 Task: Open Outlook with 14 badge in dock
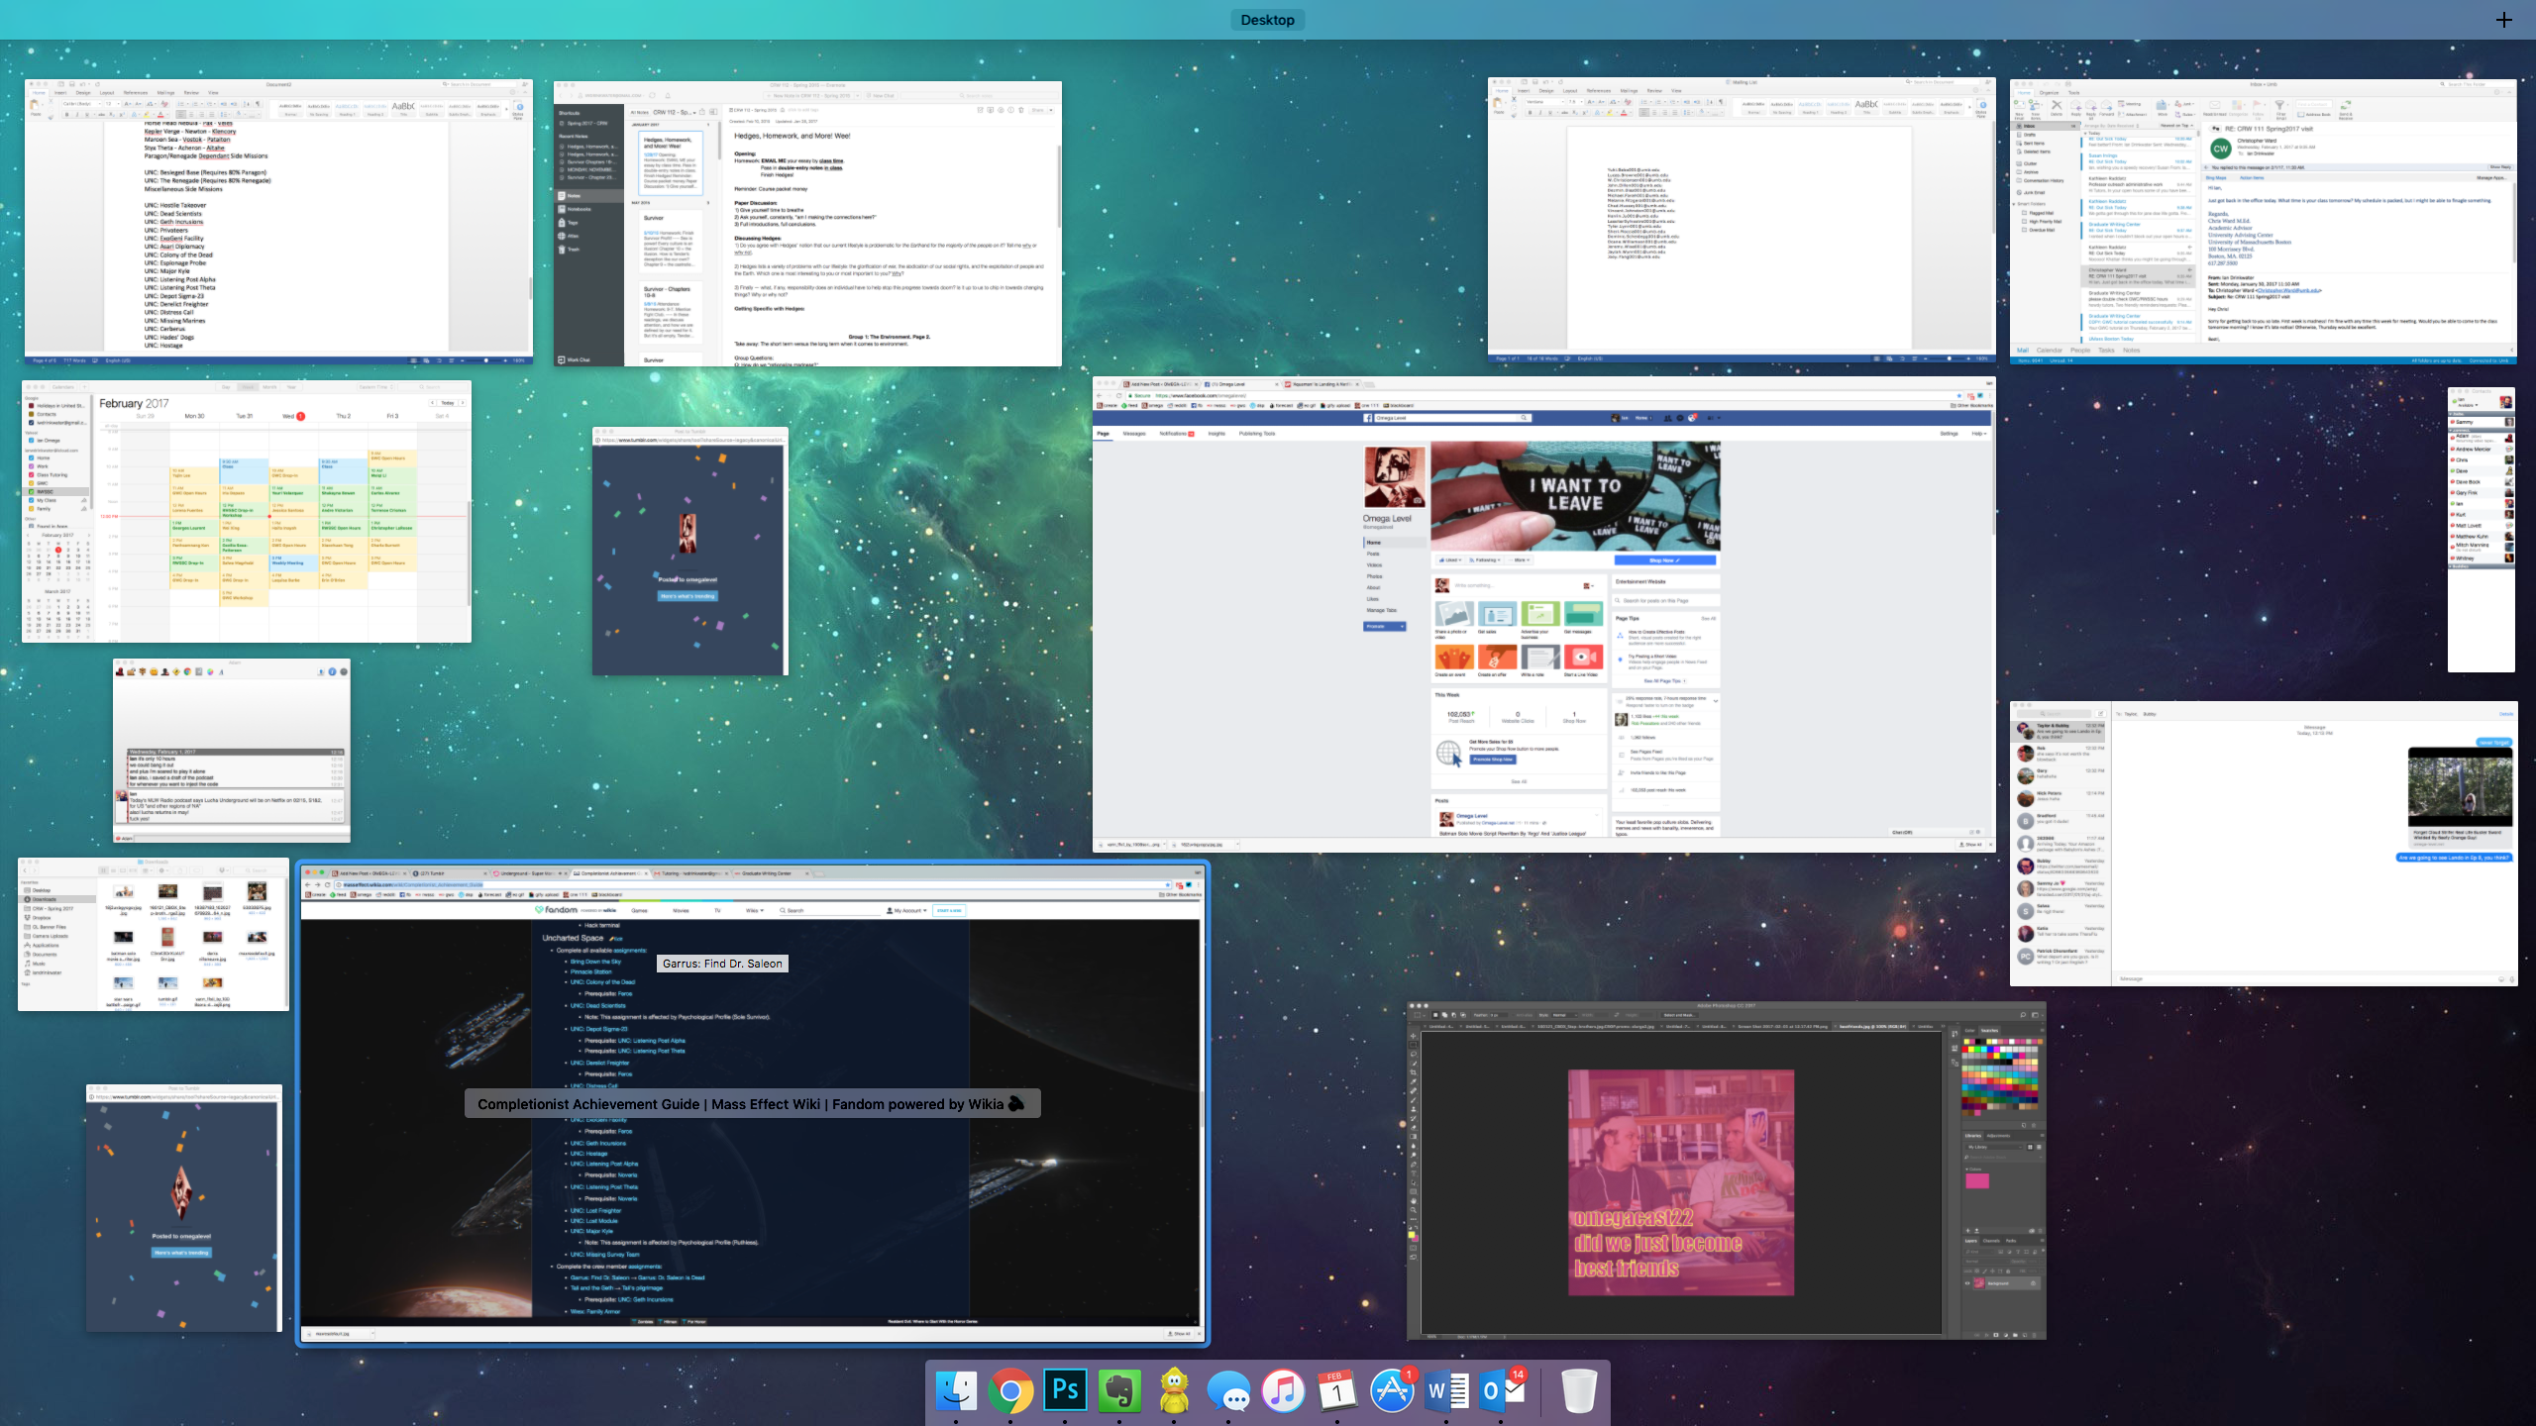tap(1501, 1391)
